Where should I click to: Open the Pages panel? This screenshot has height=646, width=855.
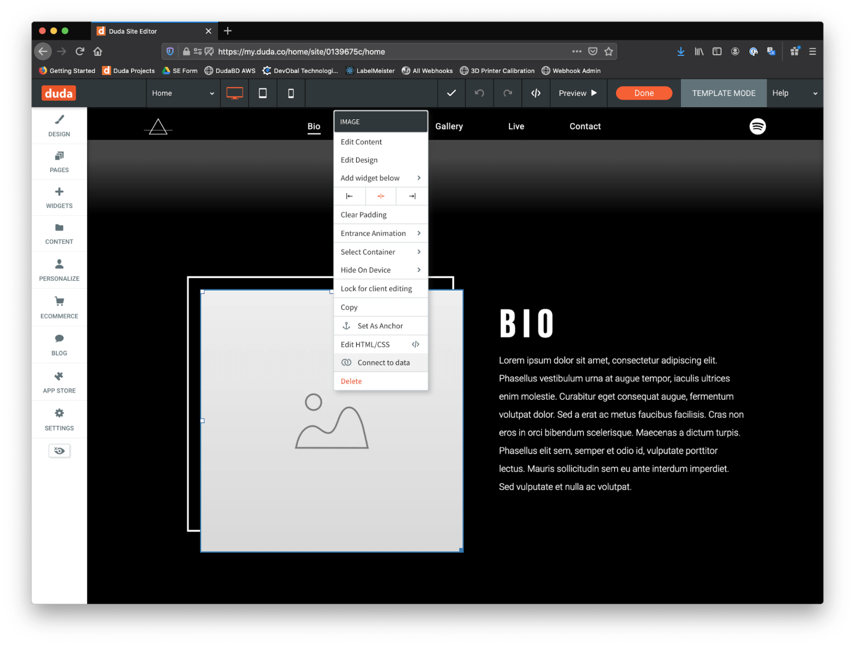point(59,162)
